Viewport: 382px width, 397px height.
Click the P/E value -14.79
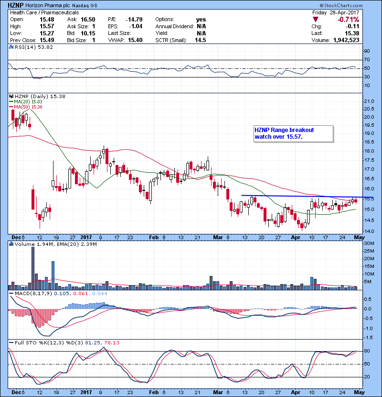(x=134, y=20)
